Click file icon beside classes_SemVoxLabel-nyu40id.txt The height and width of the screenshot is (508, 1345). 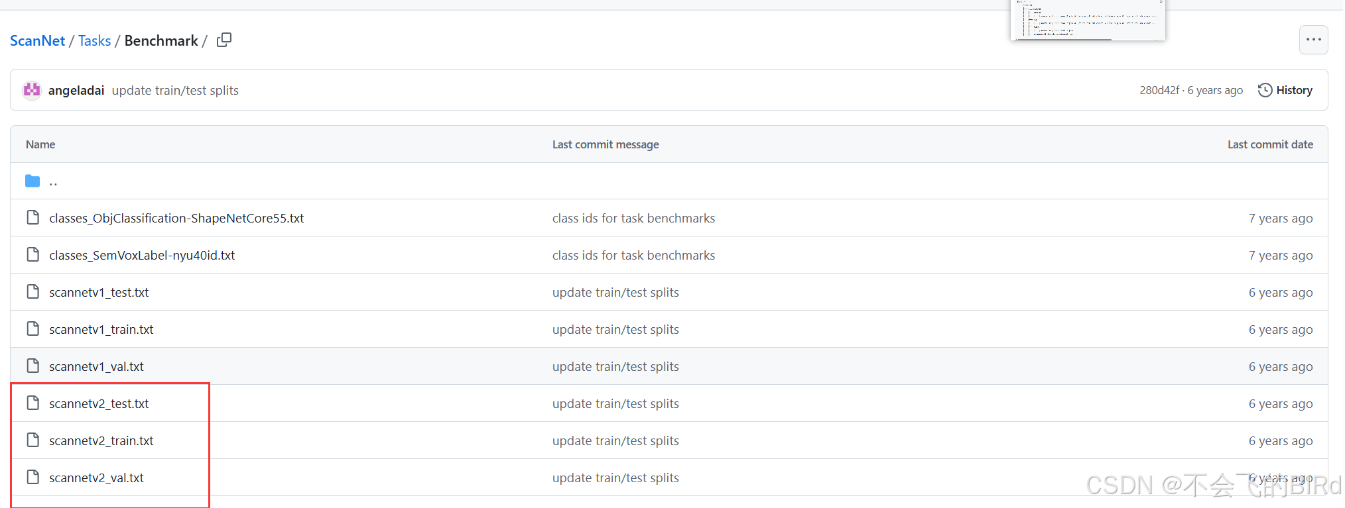pyautogui.click(x=32, y=255)
